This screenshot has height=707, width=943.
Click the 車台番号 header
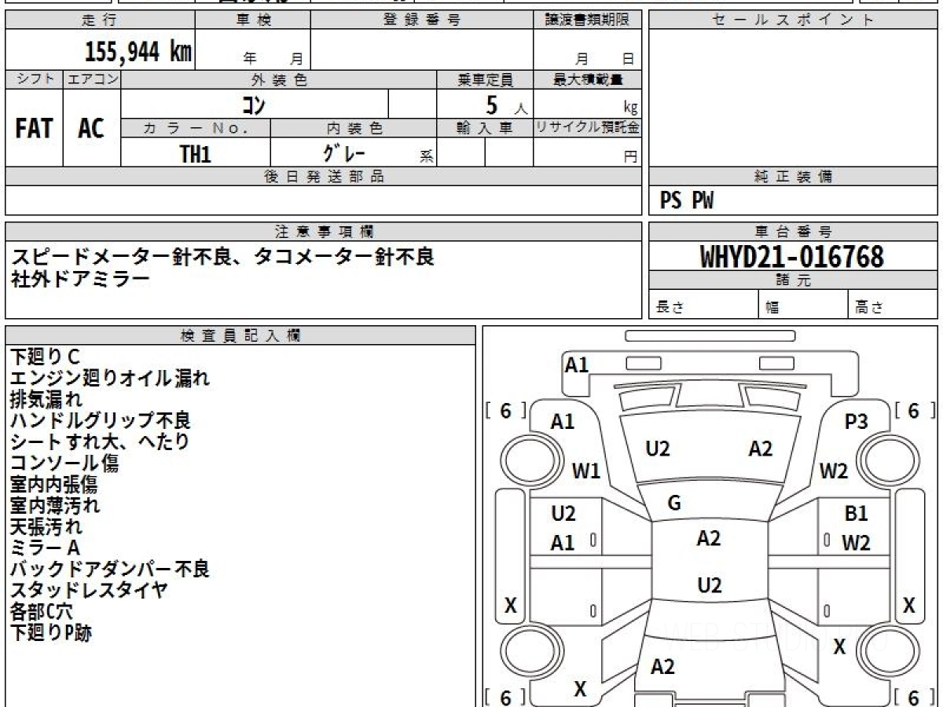pos(793,232)
